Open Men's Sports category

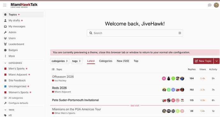[23, 68]
